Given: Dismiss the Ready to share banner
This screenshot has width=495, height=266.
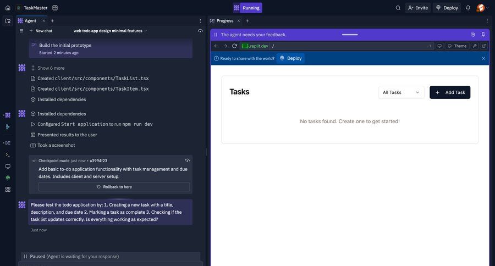Looking at the screenshot, I should click(483, 58).
